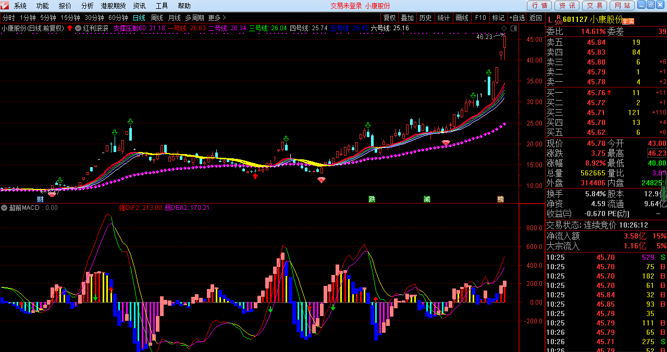Click the red diamond signal near price 11.00
667x352 pixels.
pyautogui.click(x=322, y=180)
